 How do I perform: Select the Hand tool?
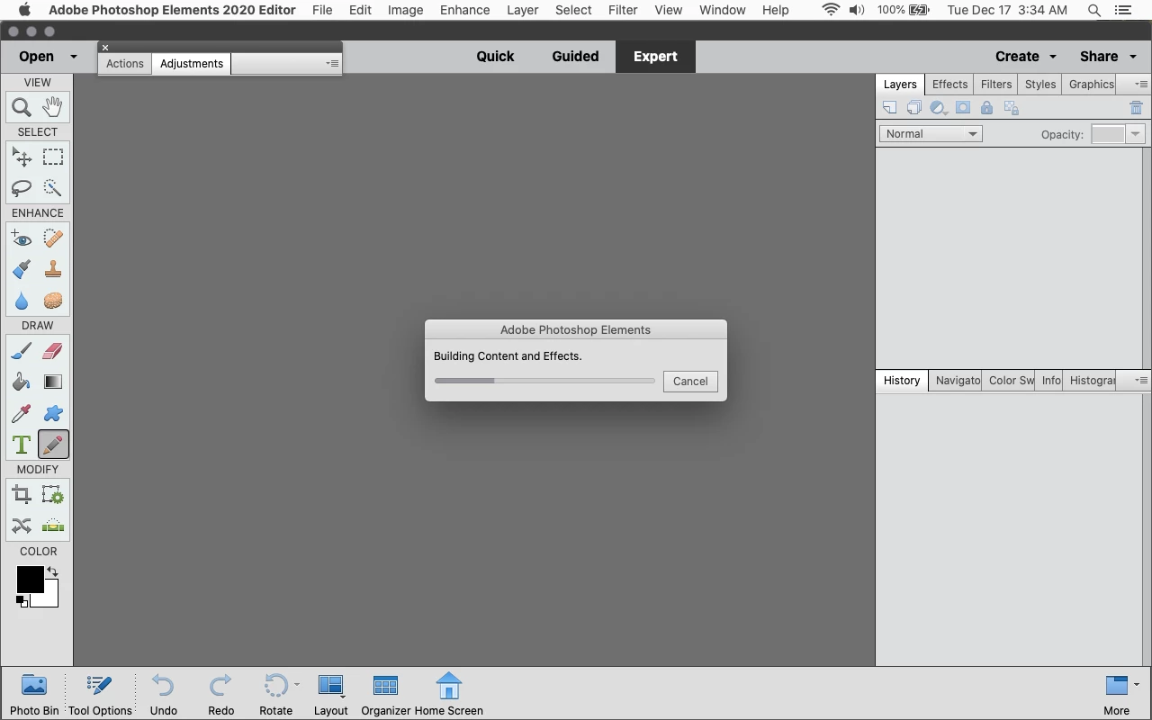tap(53, 107)
